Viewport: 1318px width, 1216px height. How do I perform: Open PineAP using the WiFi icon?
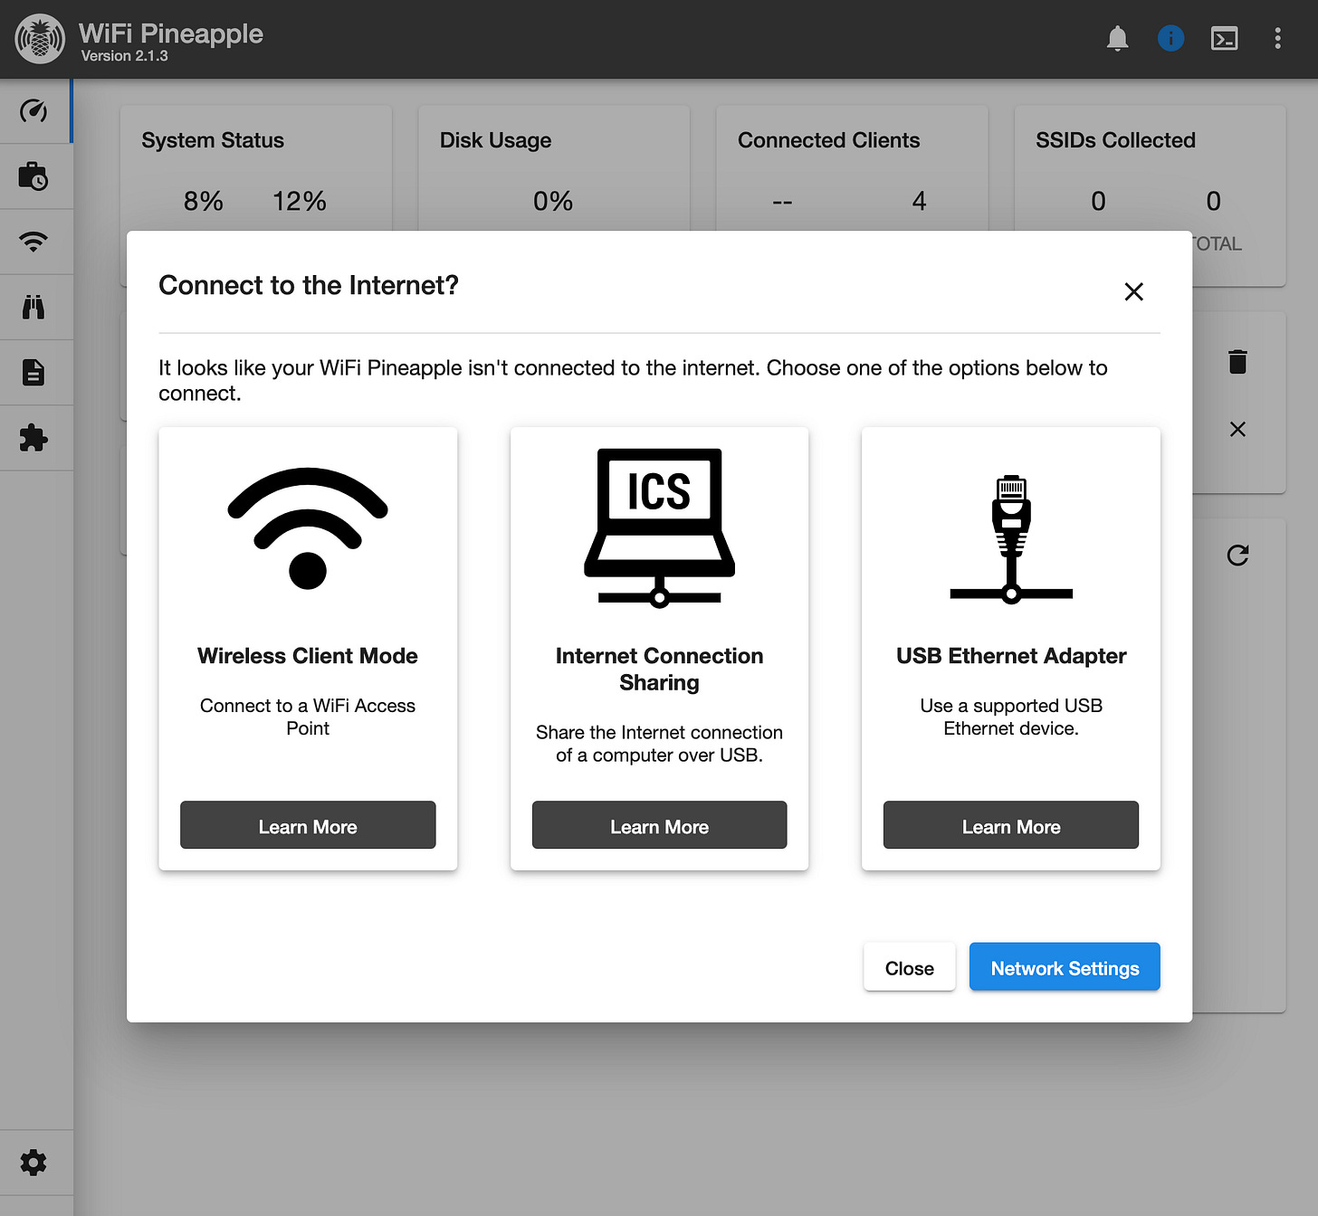[34, 241]
